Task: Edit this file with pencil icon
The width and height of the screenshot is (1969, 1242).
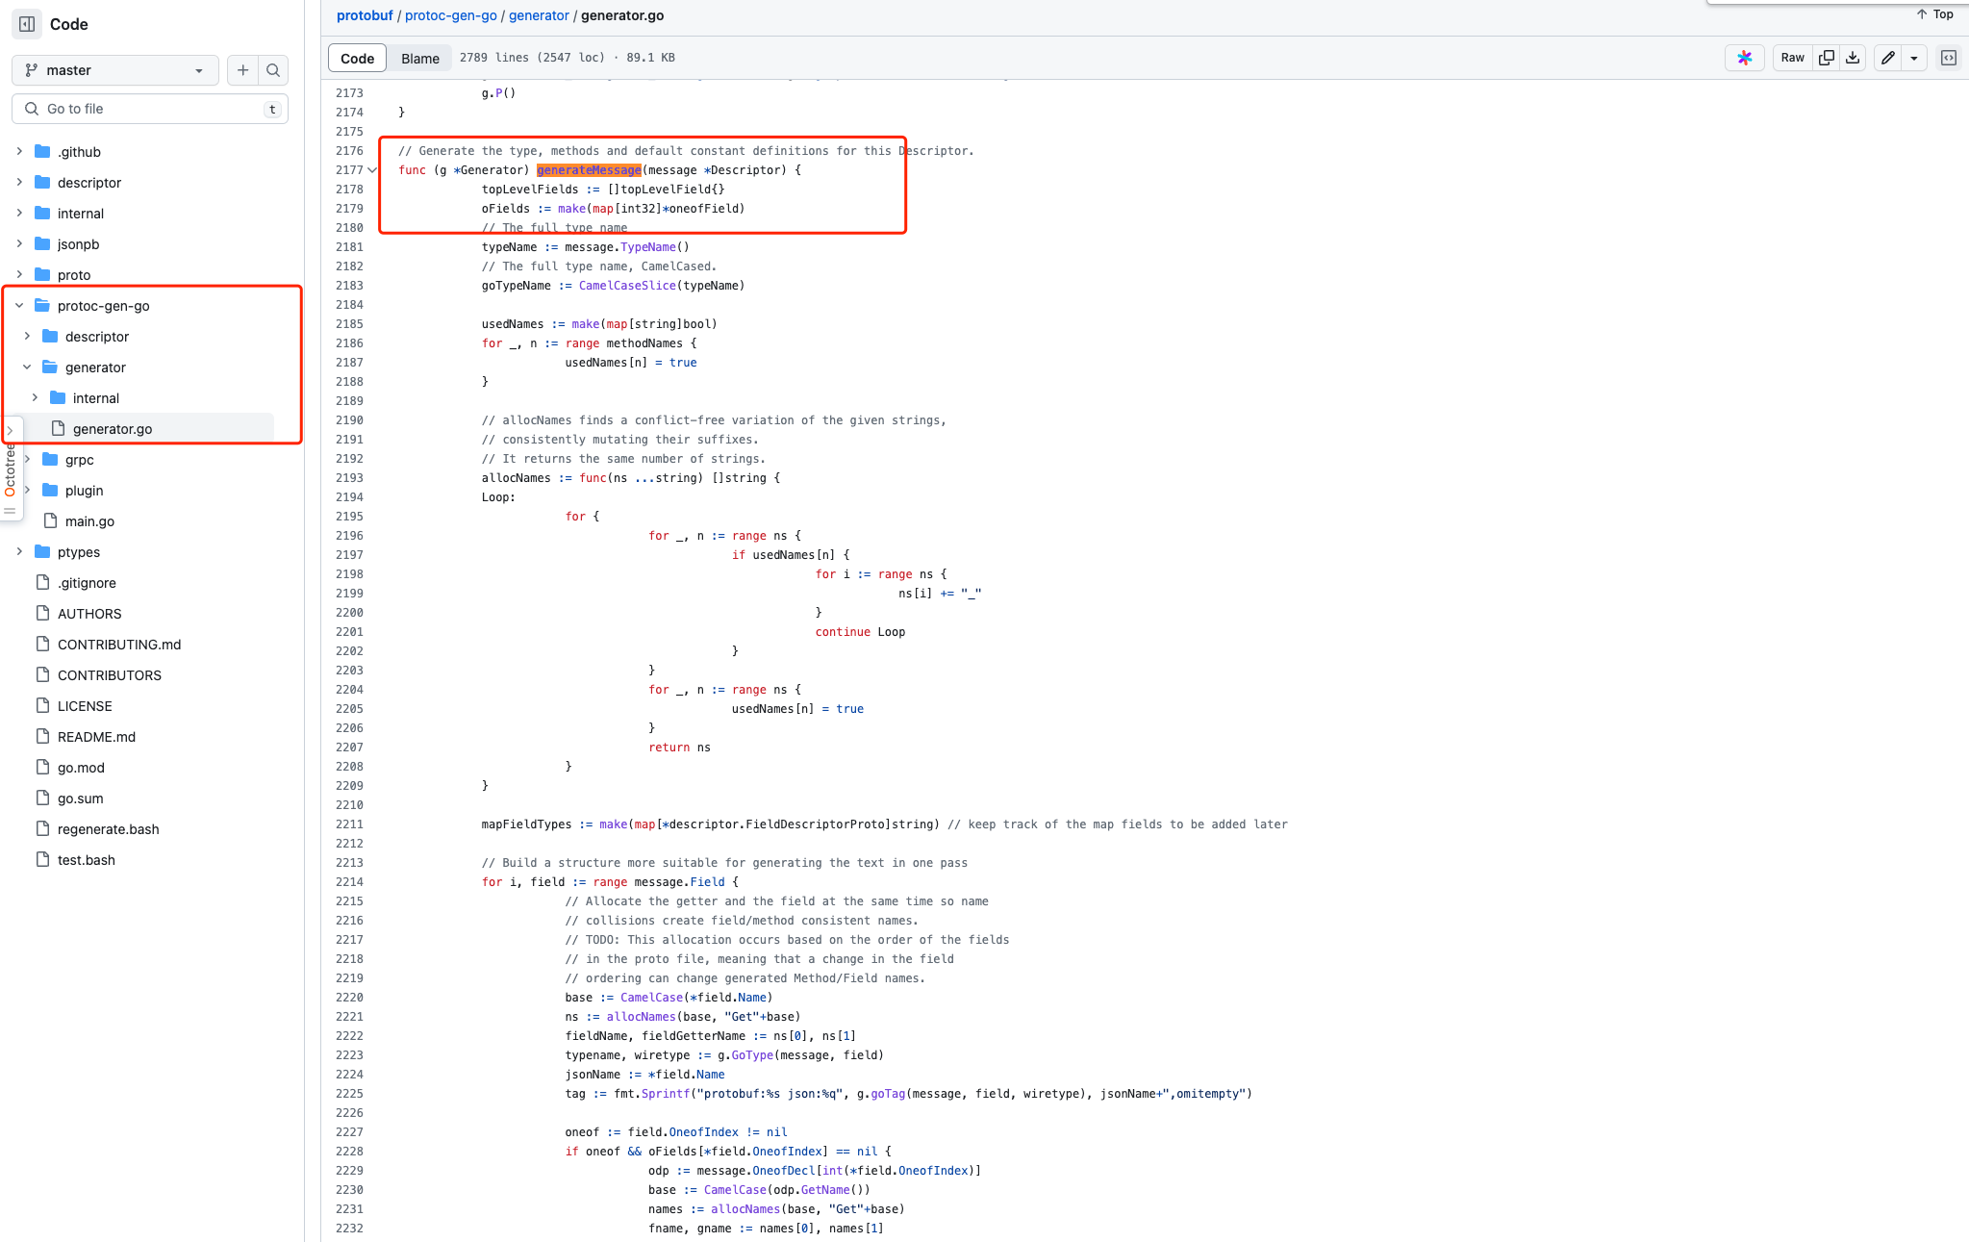Action: pyautogui.click(x=1888, y=58)
